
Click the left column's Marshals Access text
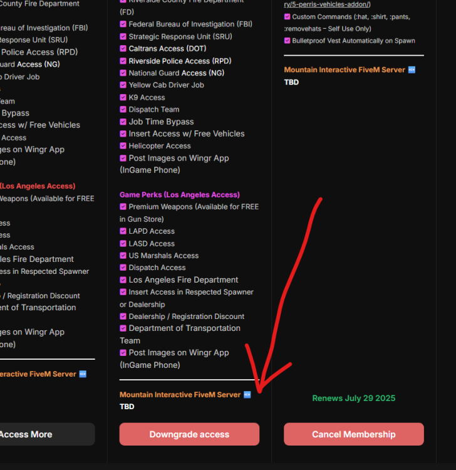[x=17, y=247]
